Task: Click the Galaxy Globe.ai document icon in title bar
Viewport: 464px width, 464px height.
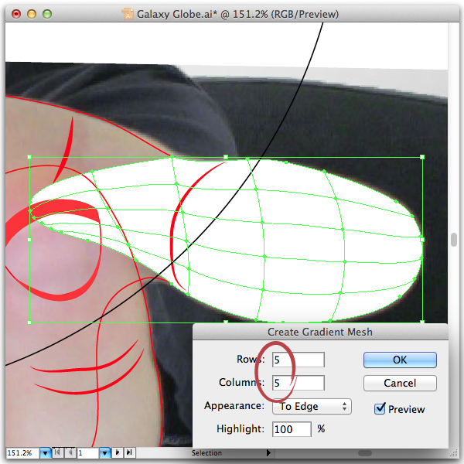Action: [128, 14]
